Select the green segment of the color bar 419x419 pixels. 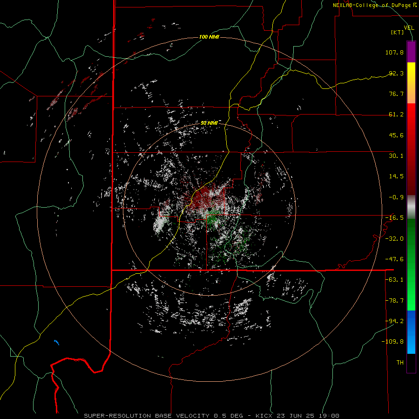411,264
